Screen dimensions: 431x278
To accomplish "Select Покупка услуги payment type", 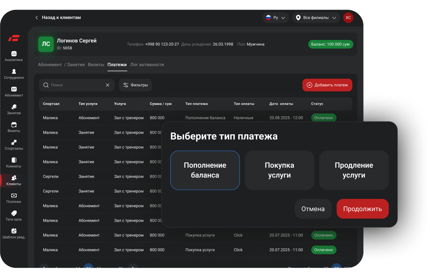I will coord(279,170).
